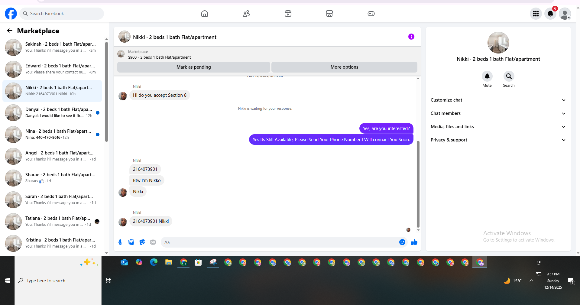Open the Edward conversation
Image resolution: width=580 pixels, height=305 pixels.
tap(52, 69)
